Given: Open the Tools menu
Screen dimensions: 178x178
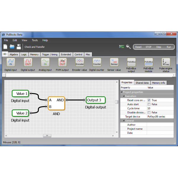Looking at the screenshot, I should pos(35,40).
